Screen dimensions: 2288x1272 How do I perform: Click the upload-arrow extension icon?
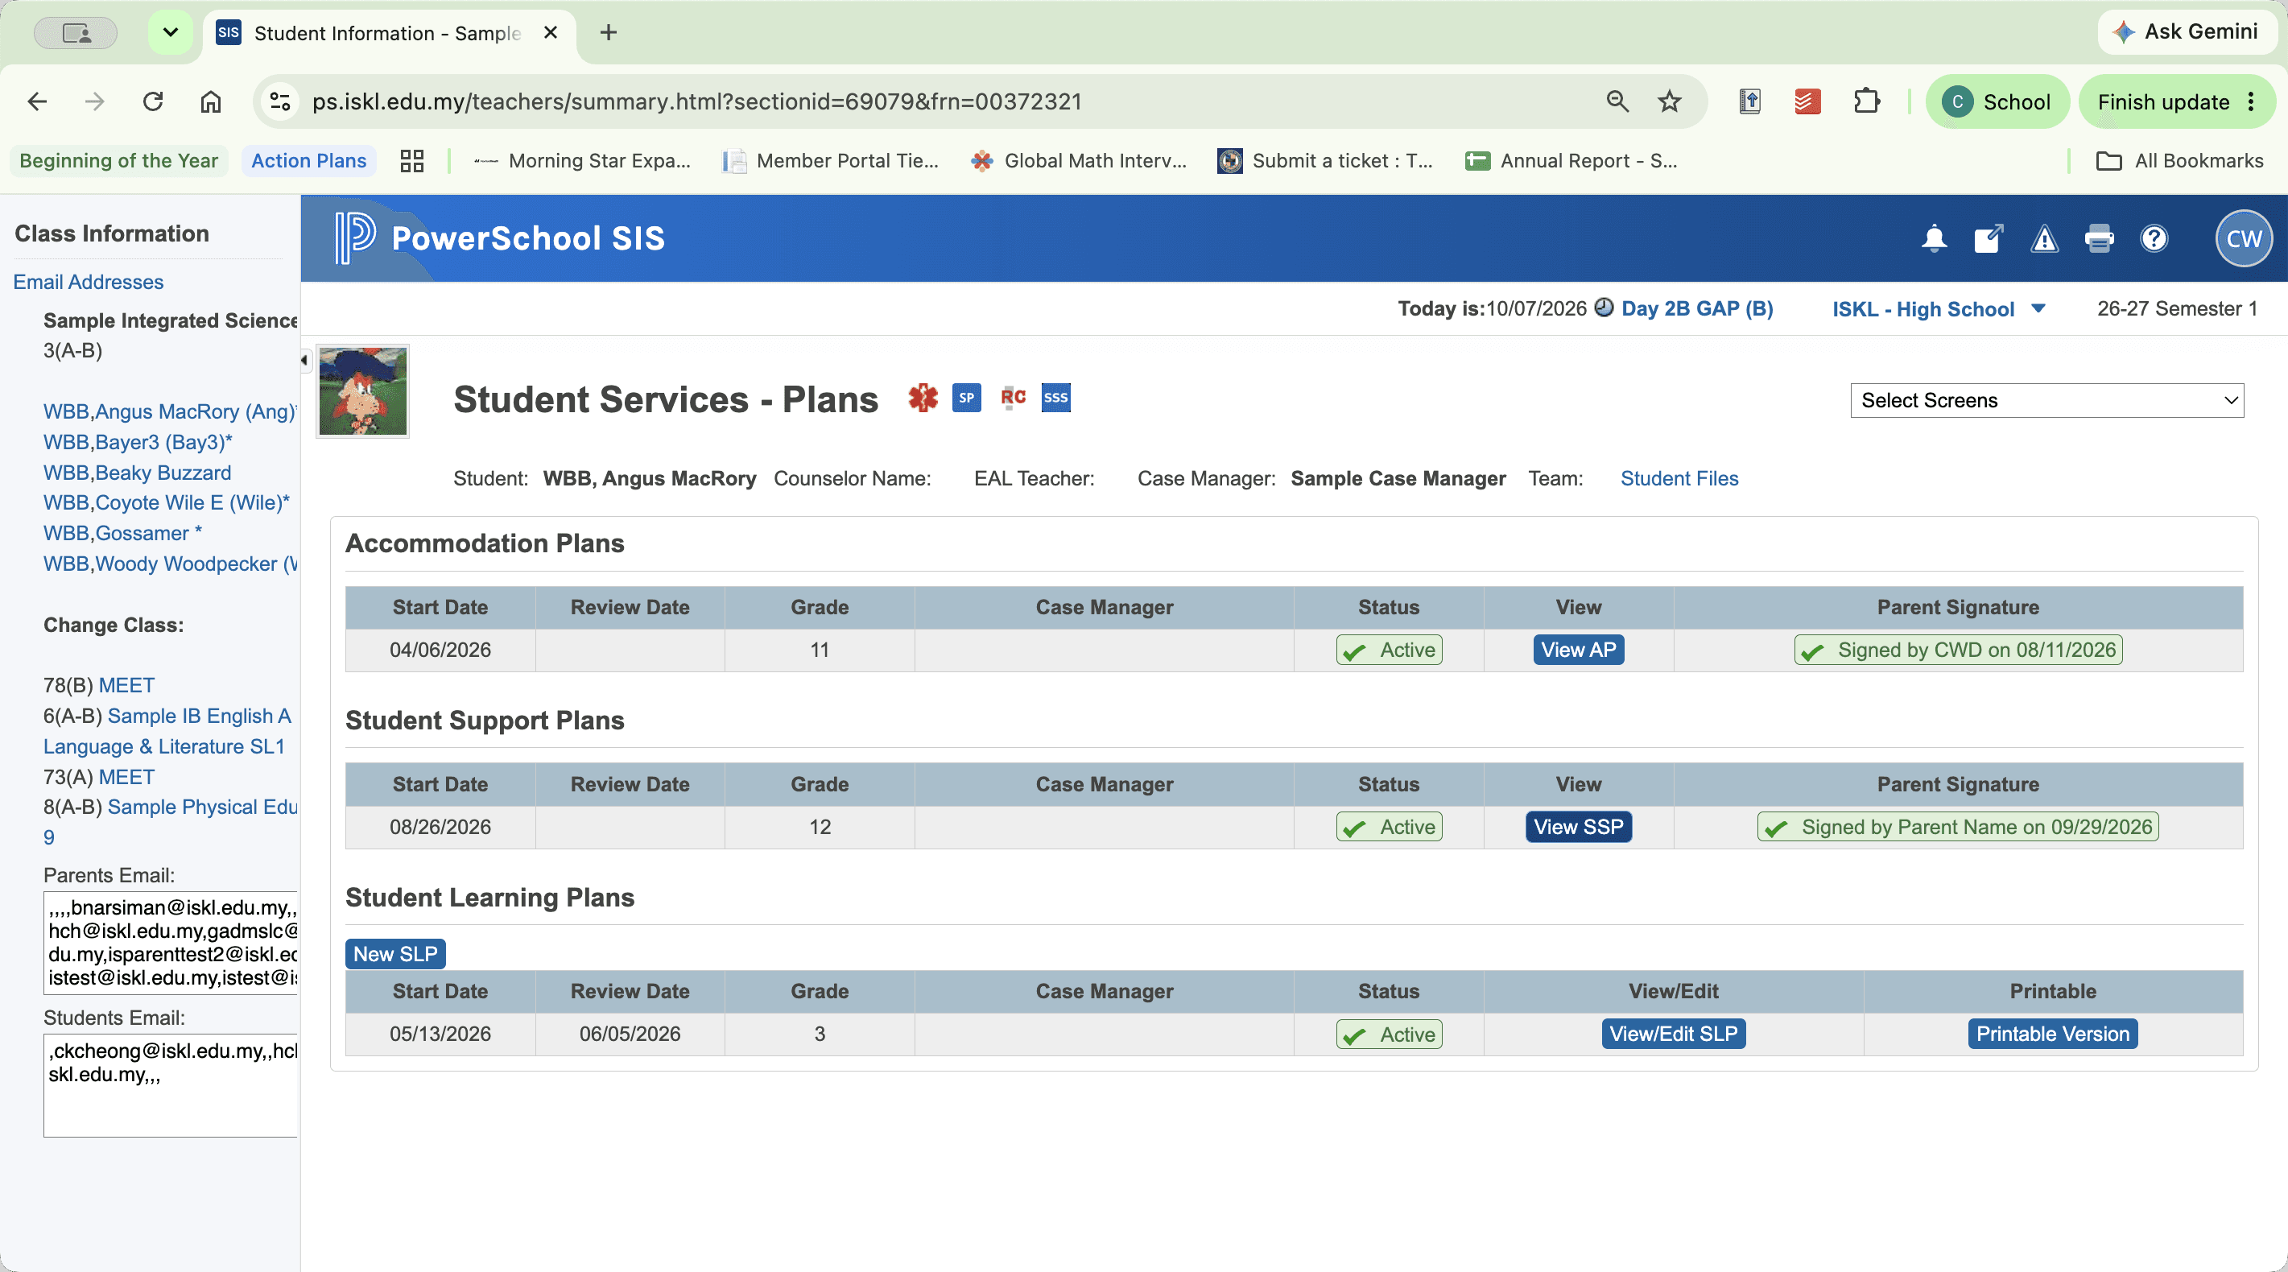click(1749, 101)
